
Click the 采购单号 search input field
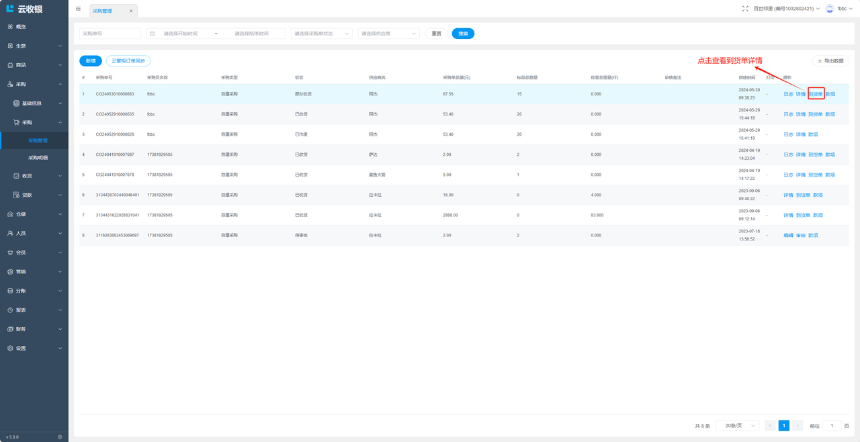click(x=110, y=34)
